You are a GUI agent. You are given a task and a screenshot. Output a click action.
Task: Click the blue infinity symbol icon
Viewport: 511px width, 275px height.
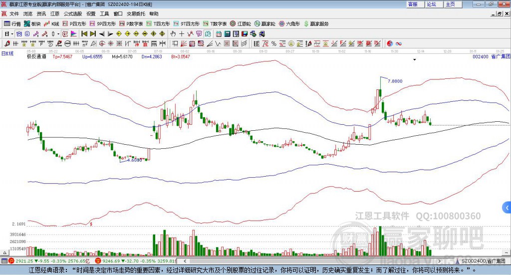(x=398, y=43)
